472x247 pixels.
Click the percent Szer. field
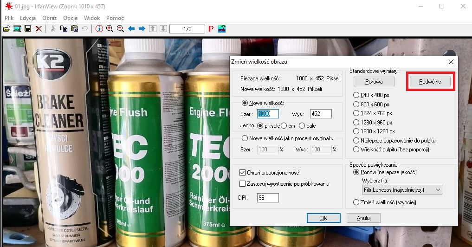pyautogui.click(x=268, y=149)
